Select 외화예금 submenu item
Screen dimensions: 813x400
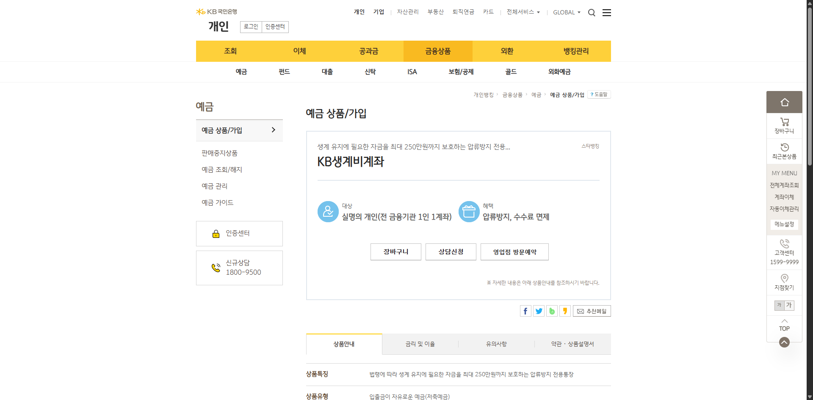(559, 72)
